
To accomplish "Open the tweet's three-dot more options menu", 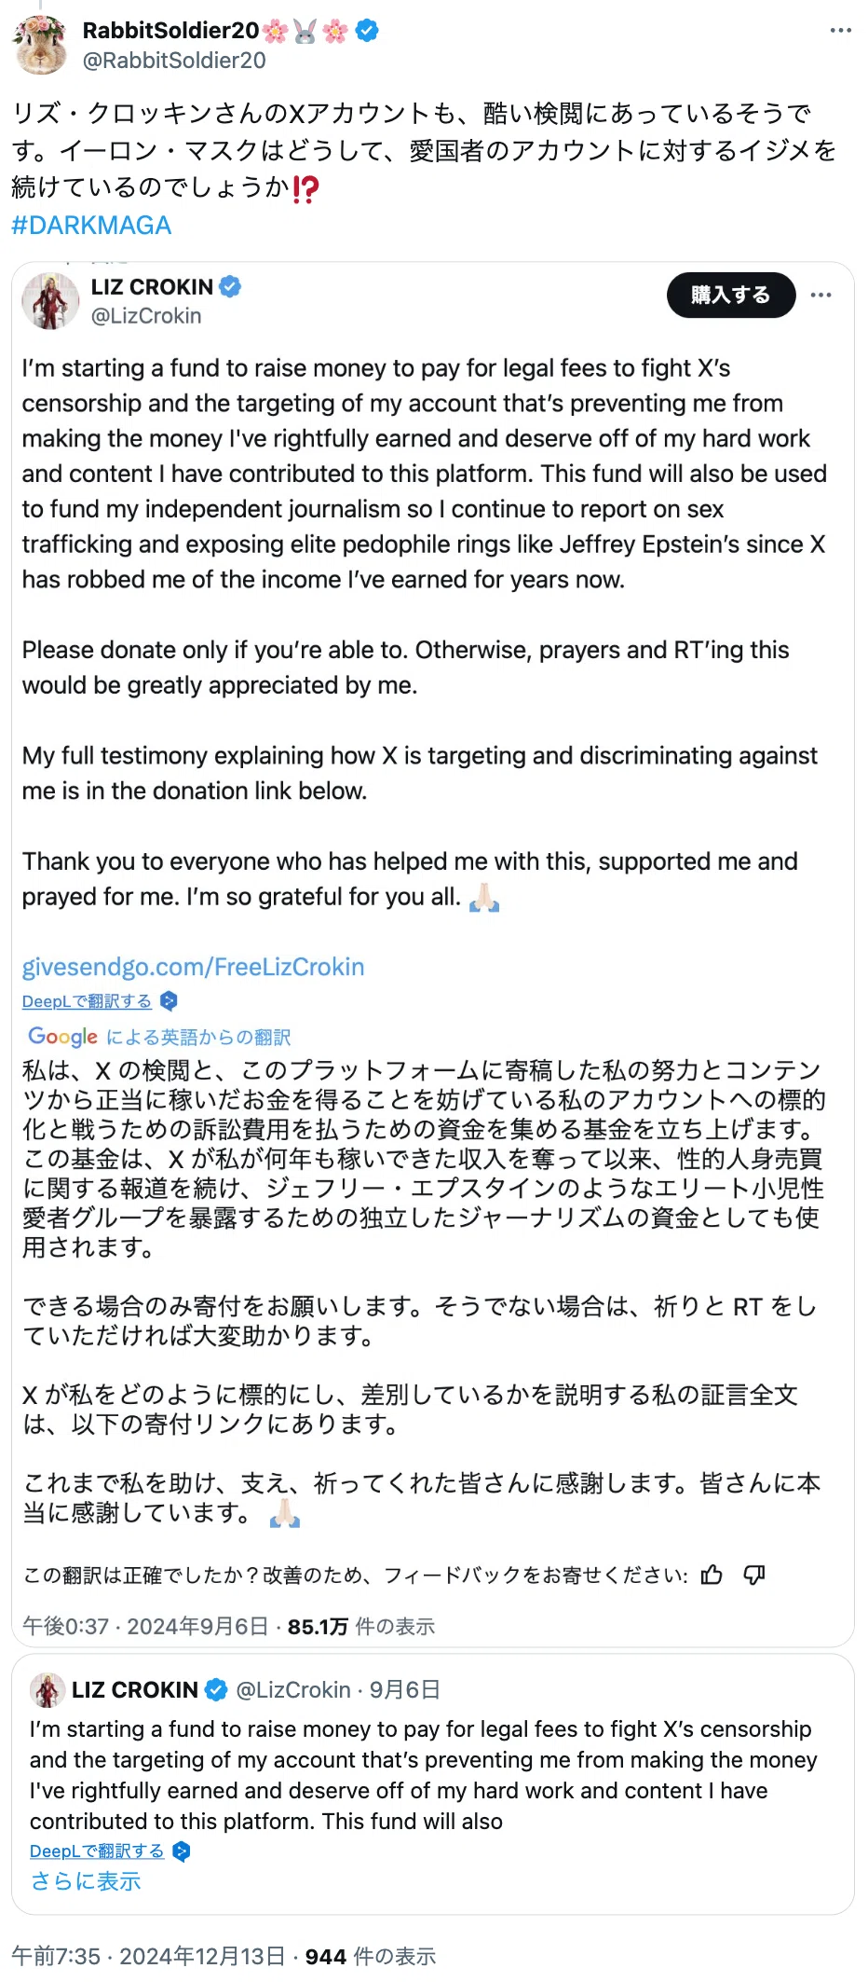I will point(840,31).
